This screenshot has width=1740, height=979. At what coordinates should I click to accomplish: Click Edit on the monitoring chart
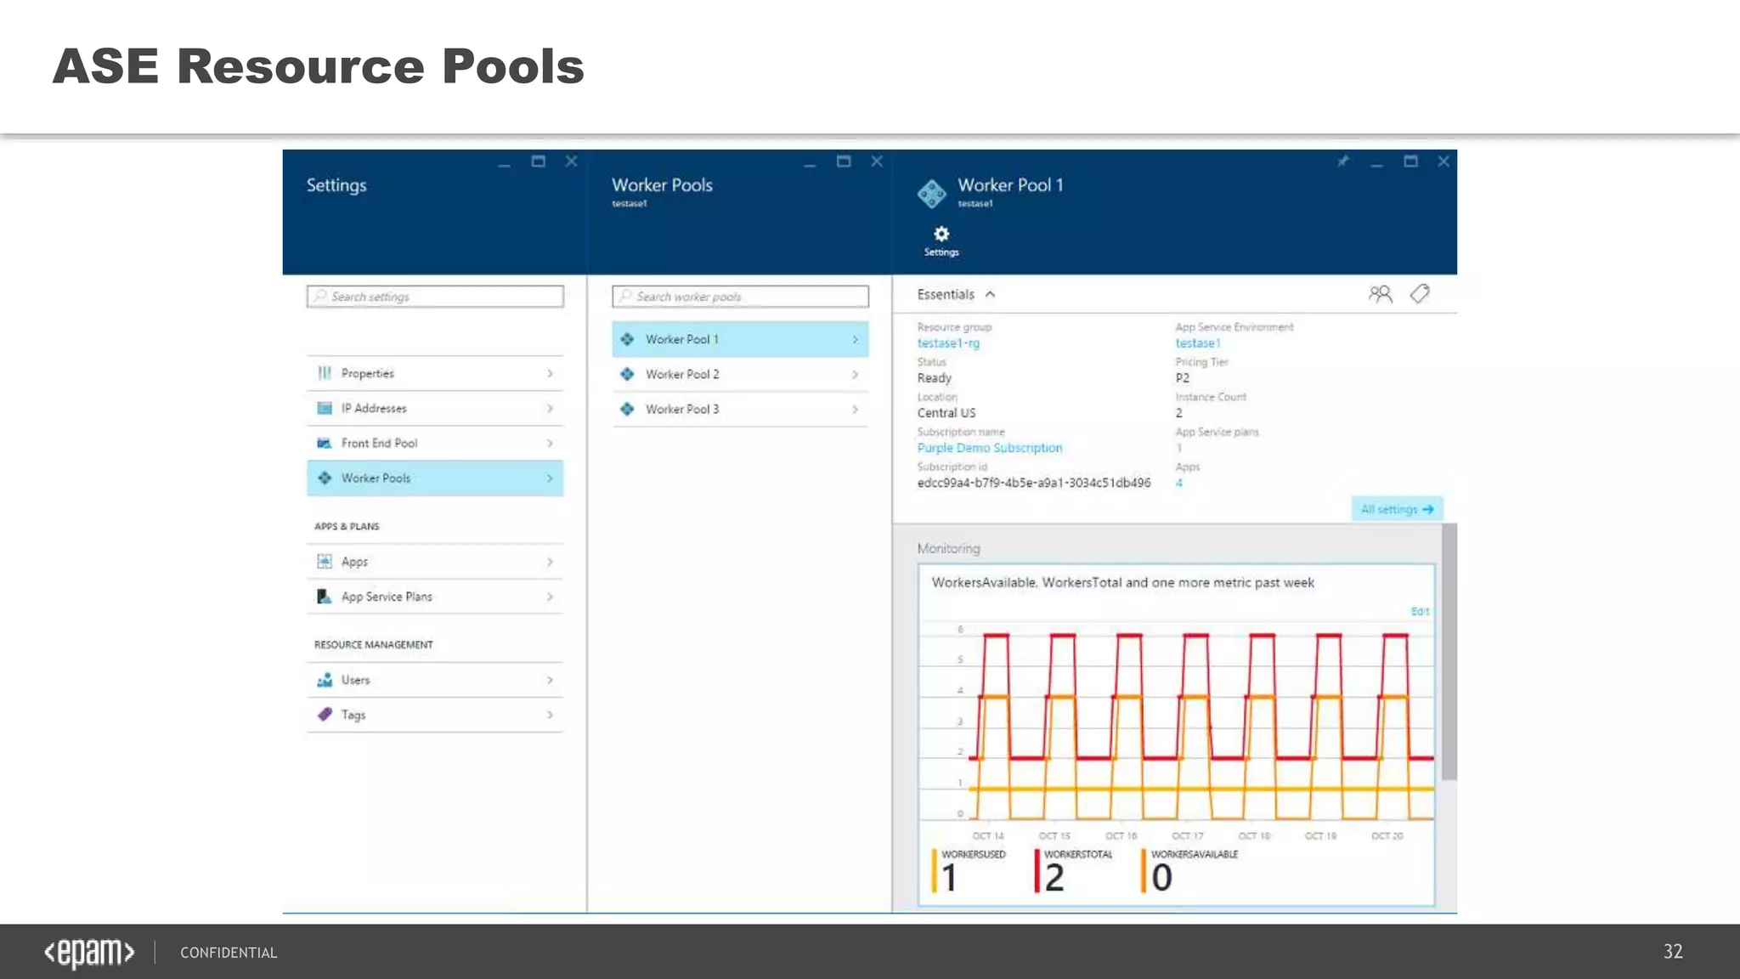point(1420,611)
